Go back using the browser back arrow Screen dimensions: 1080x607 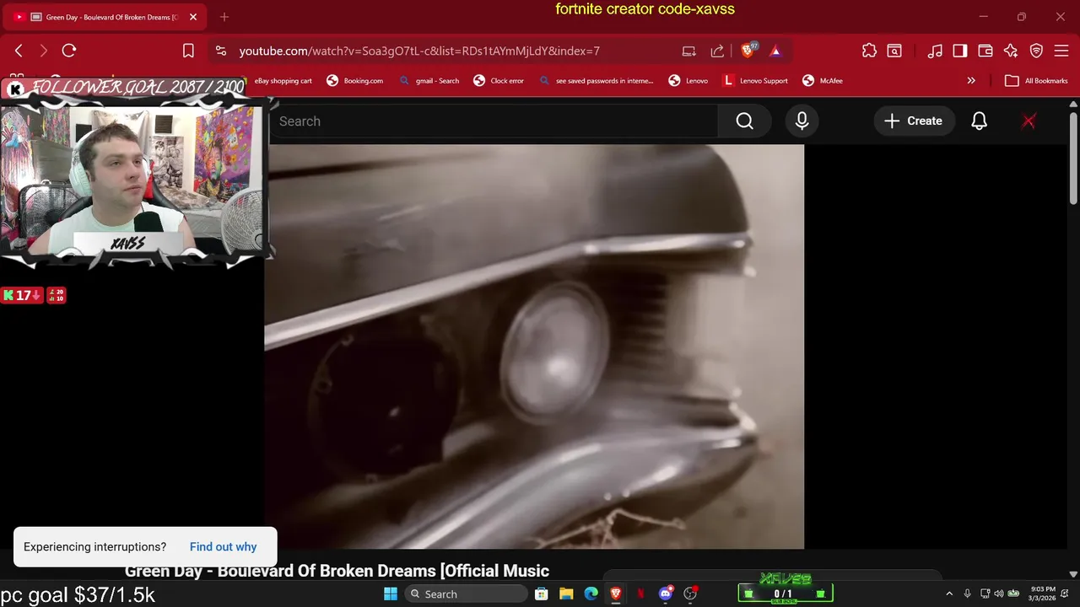click(19, 51)
